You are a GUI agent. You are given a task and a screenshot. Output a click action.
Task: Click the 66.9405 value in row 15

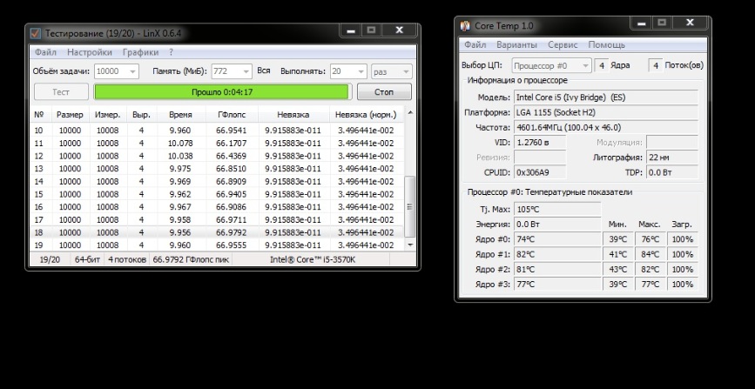(x=231, y=194)
